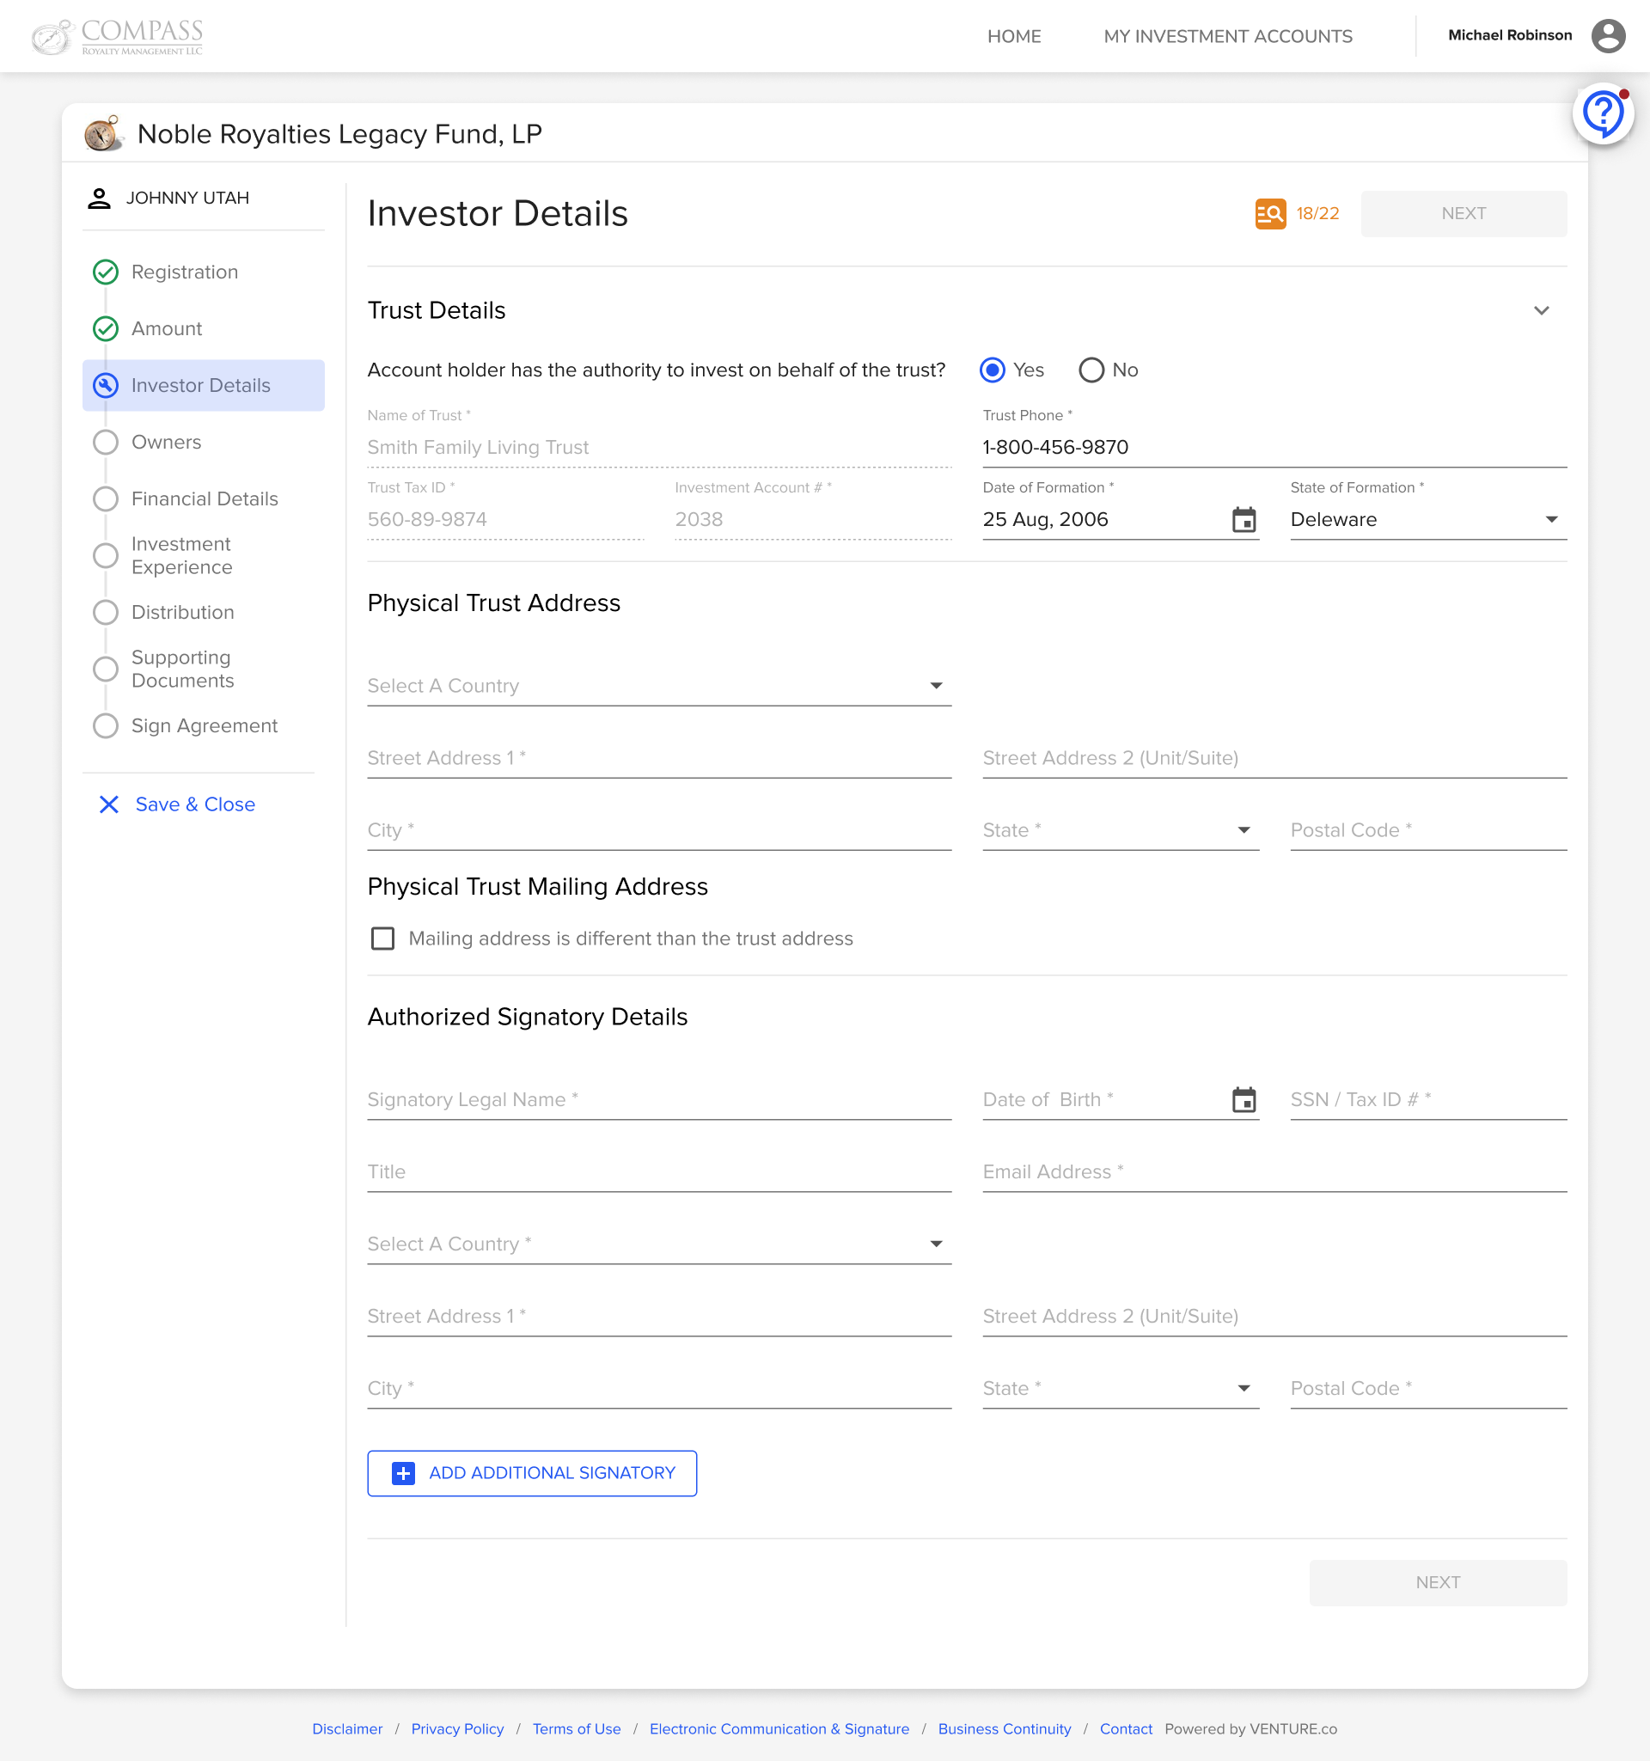Screen dimensions: 1650x1761
Task: Click the Signatory Legal Name field
Action: coord(659,1100)
